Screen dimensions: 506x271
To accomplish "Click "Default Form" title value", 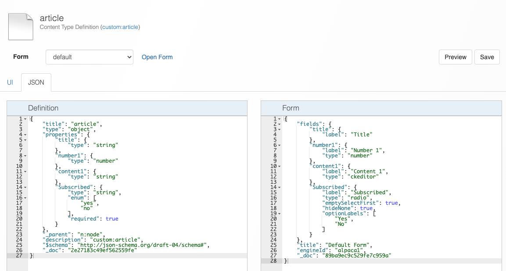I will tap(347, 245).
